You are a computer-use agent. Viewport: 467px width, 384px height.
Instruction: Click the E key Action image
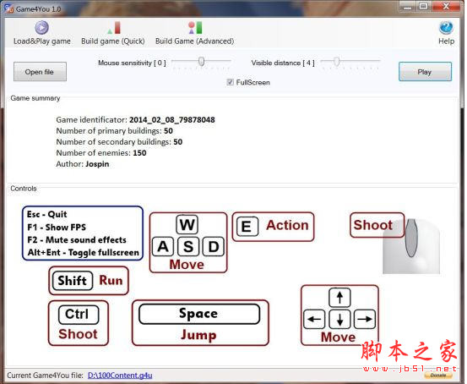pyautogui.click(x=273, y=227)
